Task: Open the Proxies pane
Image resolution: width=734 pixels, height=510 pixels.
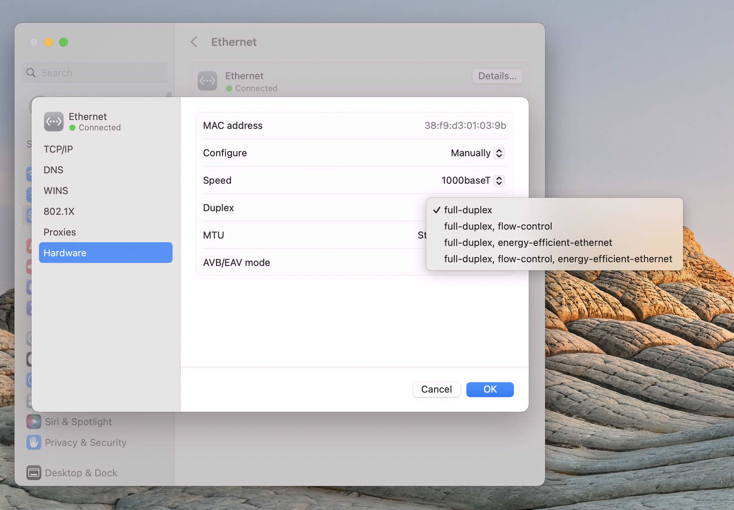Action: click(x=105, y=232)
